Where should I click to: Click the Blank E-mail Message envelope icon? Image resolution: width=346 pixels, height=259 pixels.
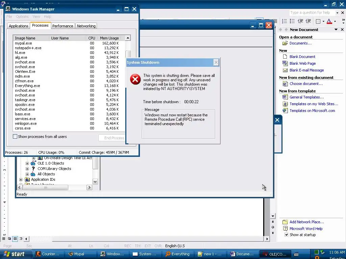click(x=285, y=70)
